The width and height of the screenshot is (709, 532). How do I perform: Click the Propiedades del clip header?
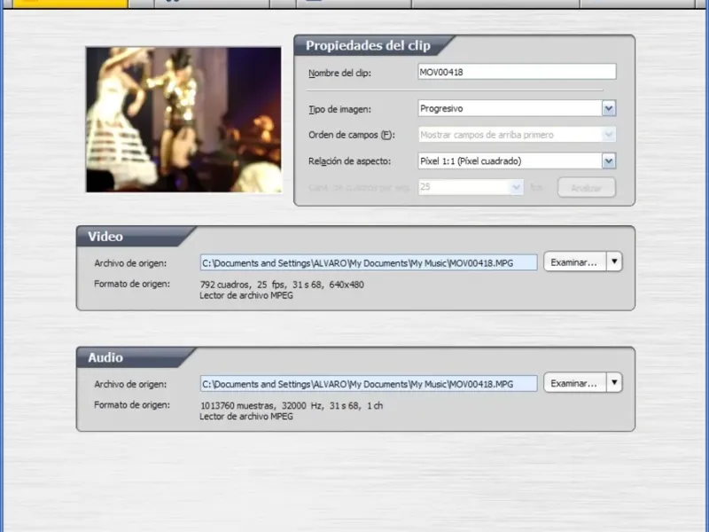pyautogui.click(x=368, y=46)
